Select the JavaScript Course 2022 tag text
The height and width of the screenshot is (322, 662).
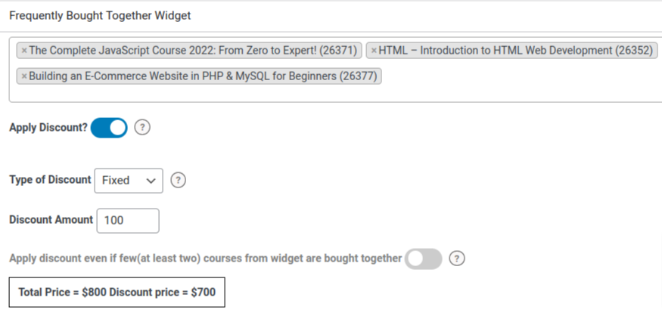pos(193,51)
